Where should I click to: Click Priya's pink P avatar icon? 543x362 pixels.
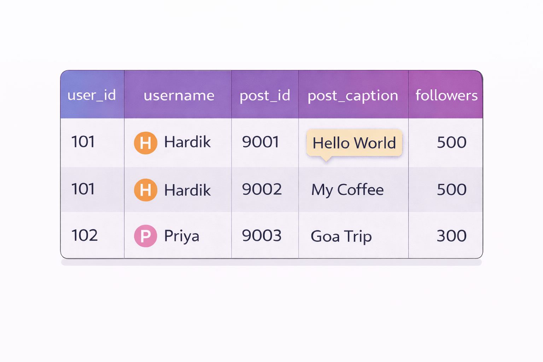(146, 236)
